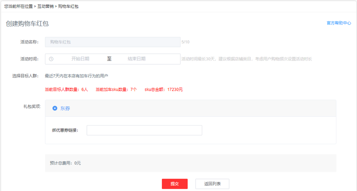Click the sku总金额 17230元 text
This screenshot has height=191, width=357.
[163, 89]
